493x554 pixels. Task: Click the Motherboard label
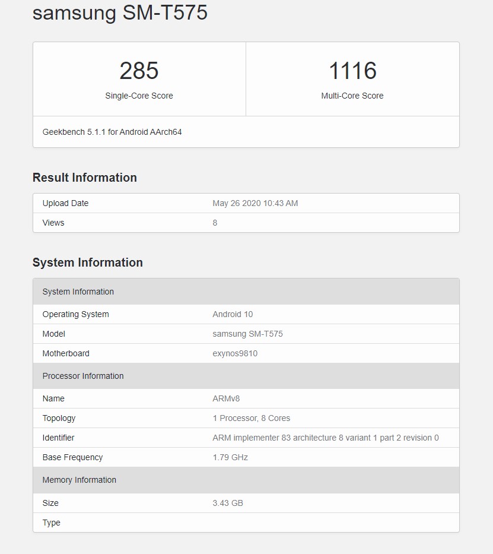(66, 353)
